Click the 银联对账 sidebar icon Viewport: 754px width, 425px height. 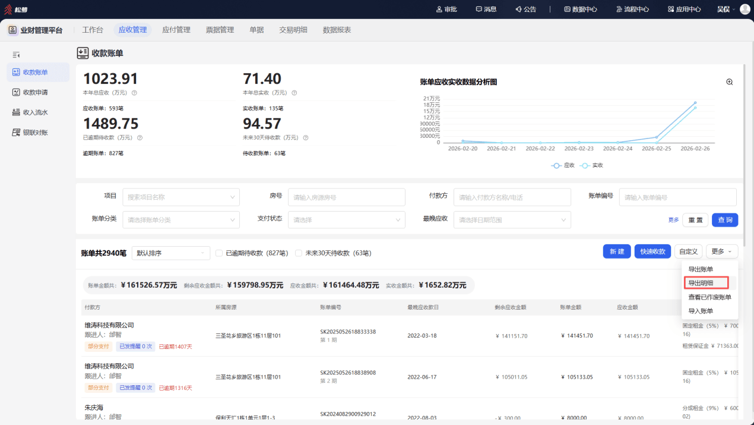tap(17, 133)
